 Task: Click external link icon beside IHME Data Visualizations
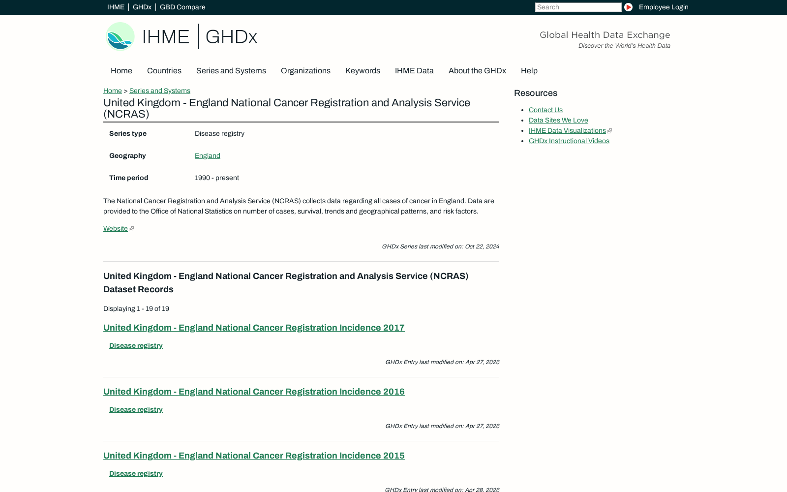point(609,131)
